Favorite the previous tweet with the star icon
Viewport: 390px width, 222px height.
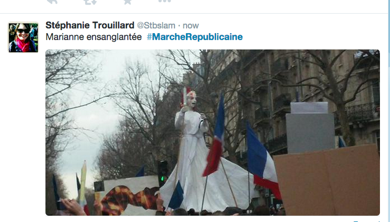[127, 2]
